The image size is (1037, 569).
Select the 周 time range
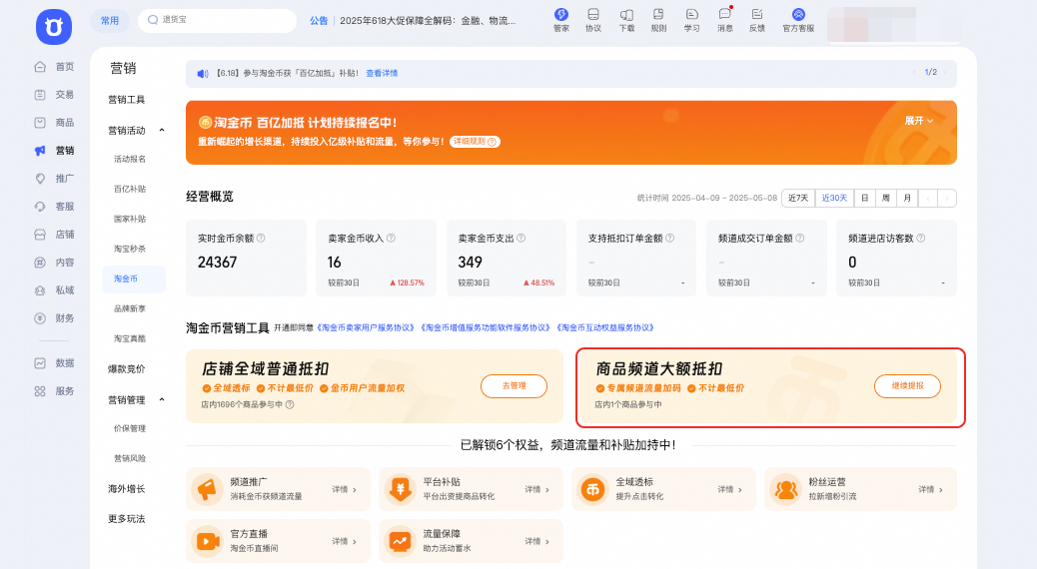tap(885, 199)
